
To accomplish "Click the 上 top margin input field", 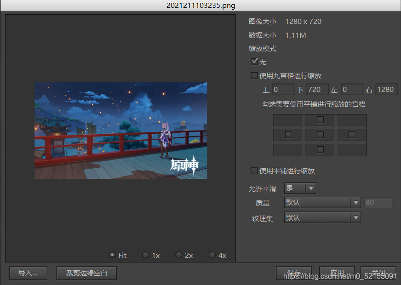I will coord(283,90).
